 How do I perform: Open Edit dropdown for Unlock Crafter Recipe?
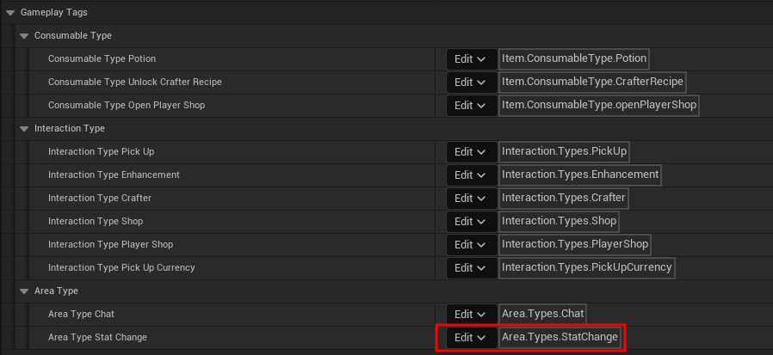point(472,83)
